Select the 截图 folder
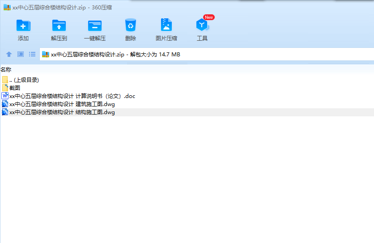374x243 pixels. coord(187,88)
